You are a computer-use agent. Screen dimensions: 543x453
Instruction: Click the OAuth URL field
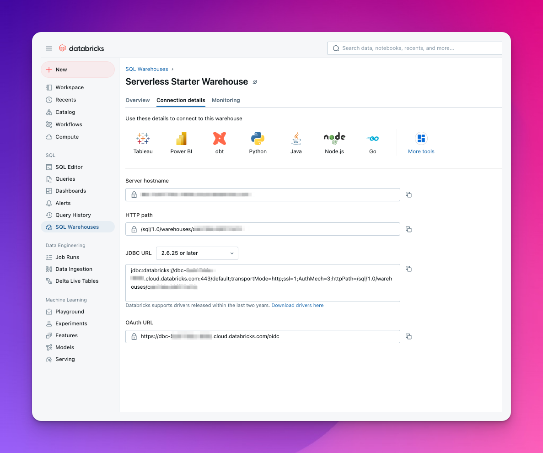[263, 337]
